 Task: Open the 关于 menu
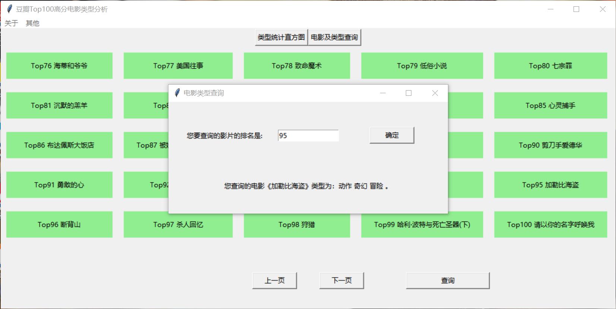(11, 23)
